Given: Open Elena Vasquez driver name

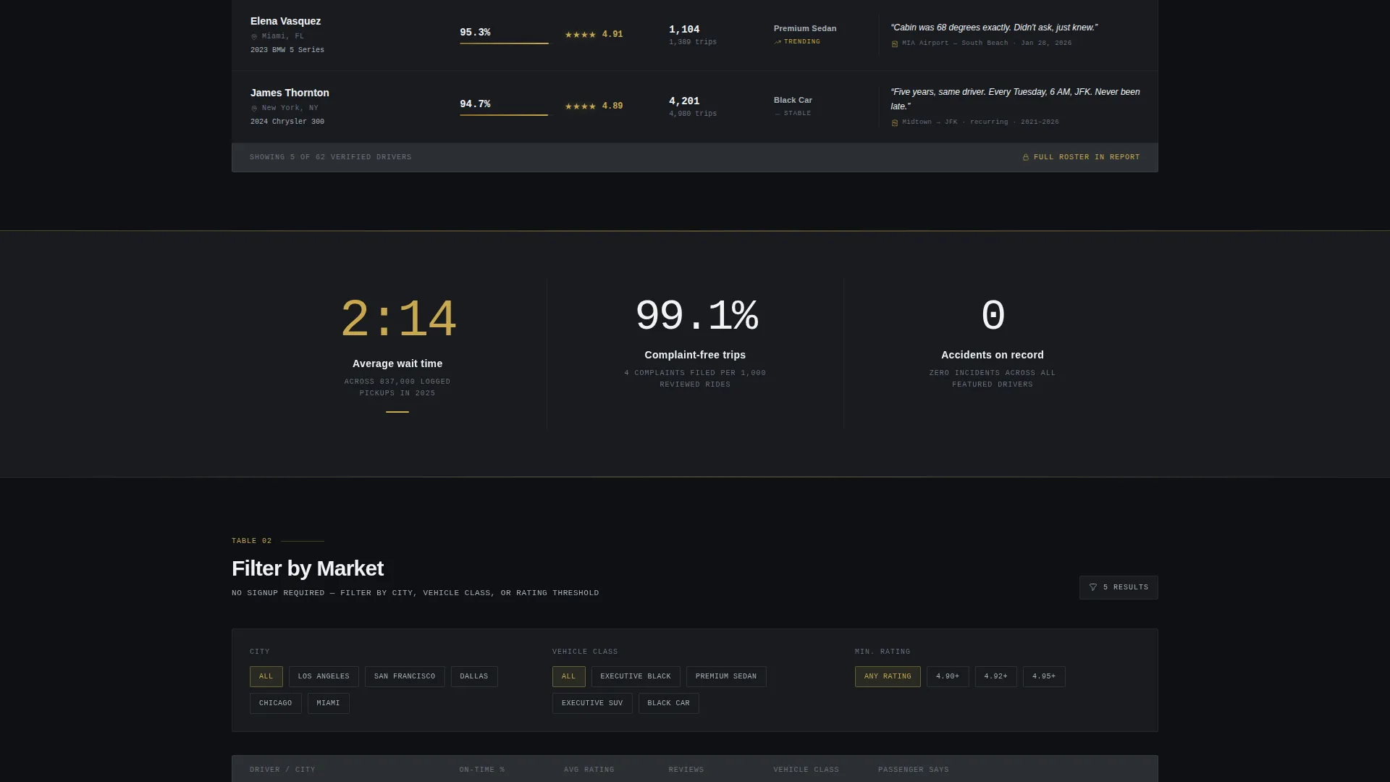Looking at the screenshot, I should tap(285, 22).
